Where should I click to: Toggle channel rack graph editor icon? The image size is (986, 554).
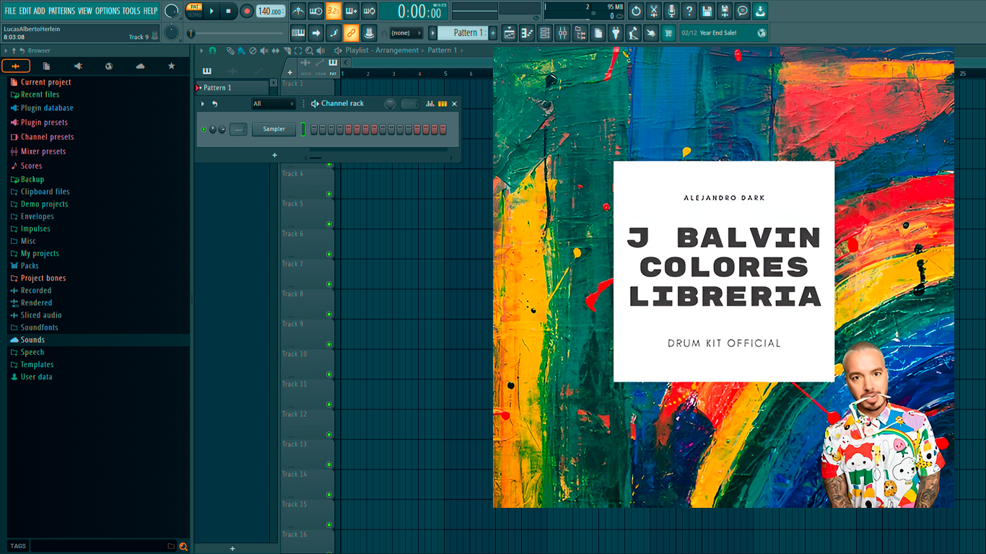click(x=430, y=104)
